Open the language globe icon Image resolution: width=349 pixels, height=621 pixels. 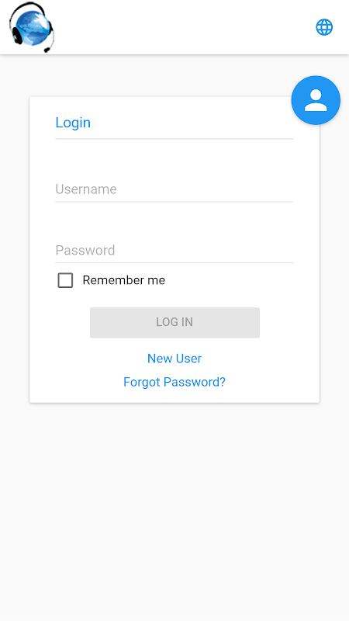(x=324, y=27)
